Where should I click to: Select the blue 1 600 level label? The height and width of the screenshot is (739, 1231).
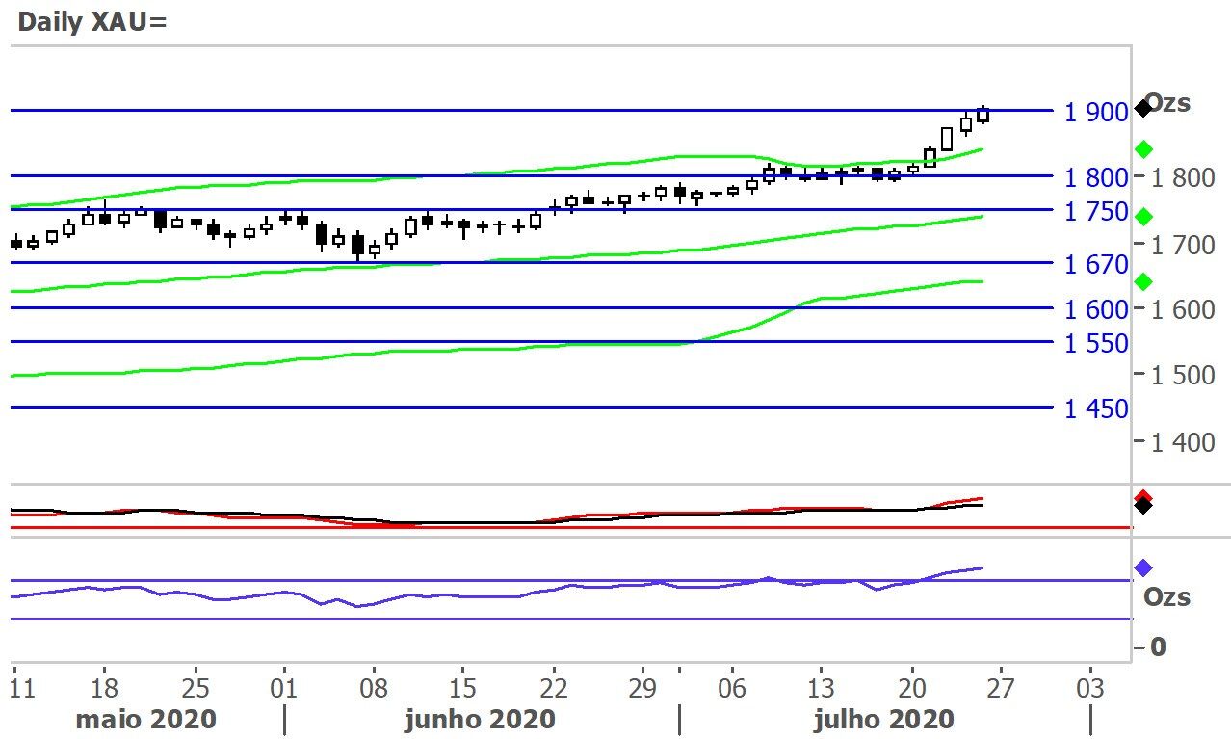[1096, 309]
